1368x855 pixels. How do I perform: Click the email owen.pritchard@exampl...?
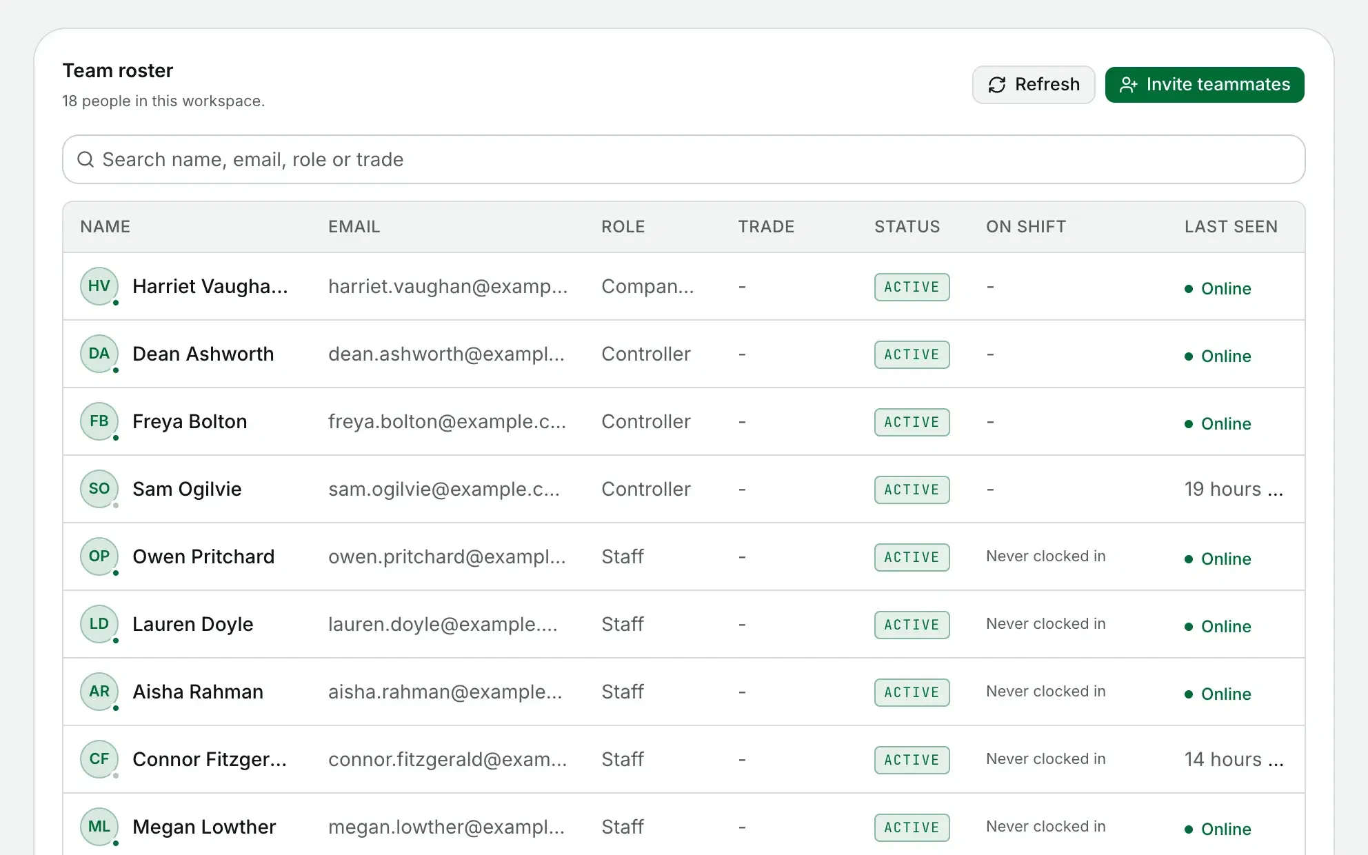coord(447,556)
